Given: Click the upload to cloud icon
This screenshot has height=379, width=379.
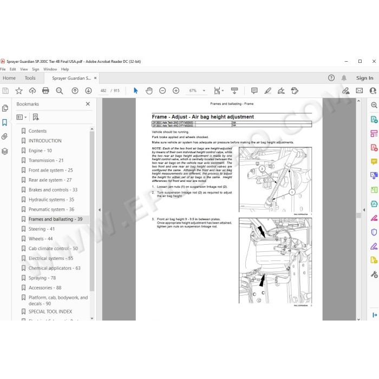Looking at the screenshot, I should pyautogui.click(x=32, y=90).
